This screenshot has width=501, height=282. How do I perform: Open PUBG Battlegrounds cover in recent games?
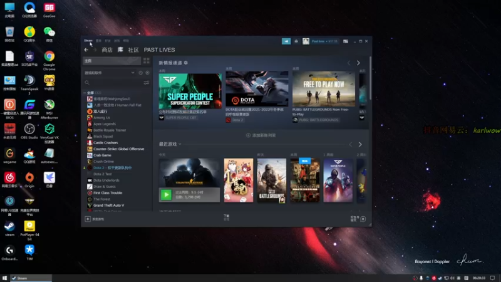(x=272, y=180)
